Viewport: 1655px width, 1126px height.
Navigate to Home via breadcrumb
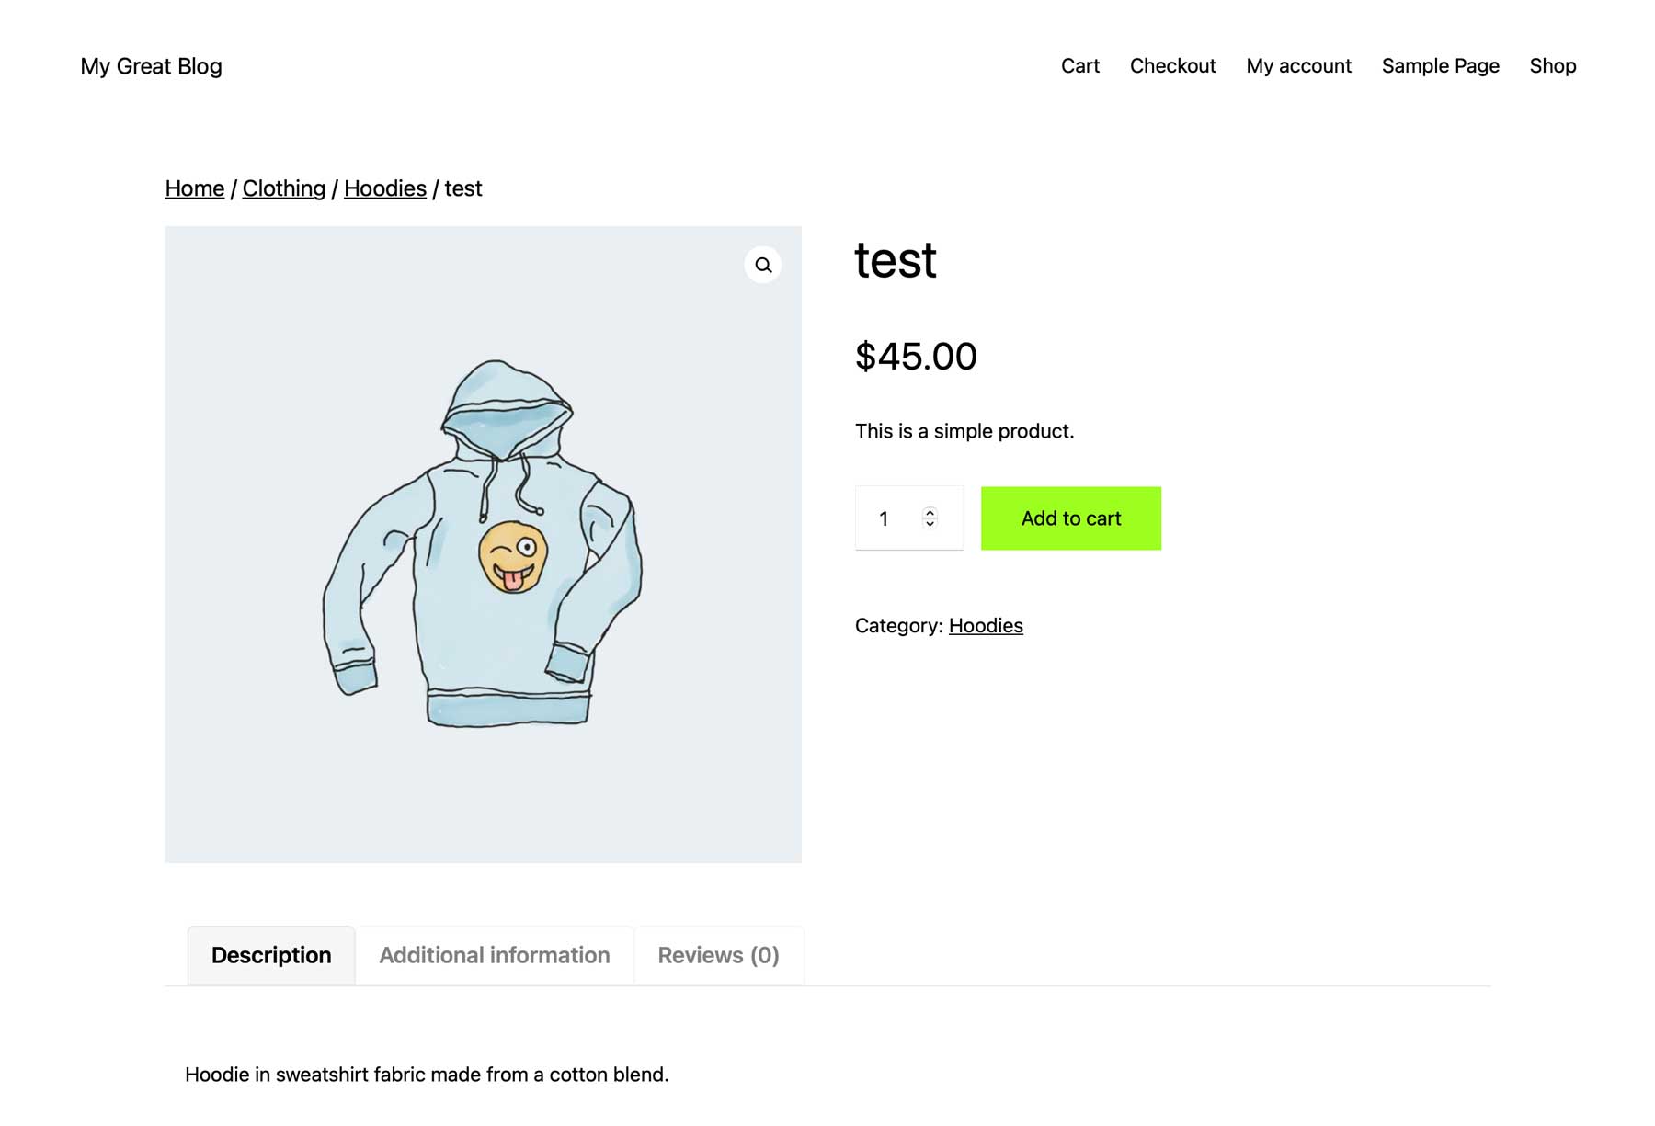[x=194, y=188]
